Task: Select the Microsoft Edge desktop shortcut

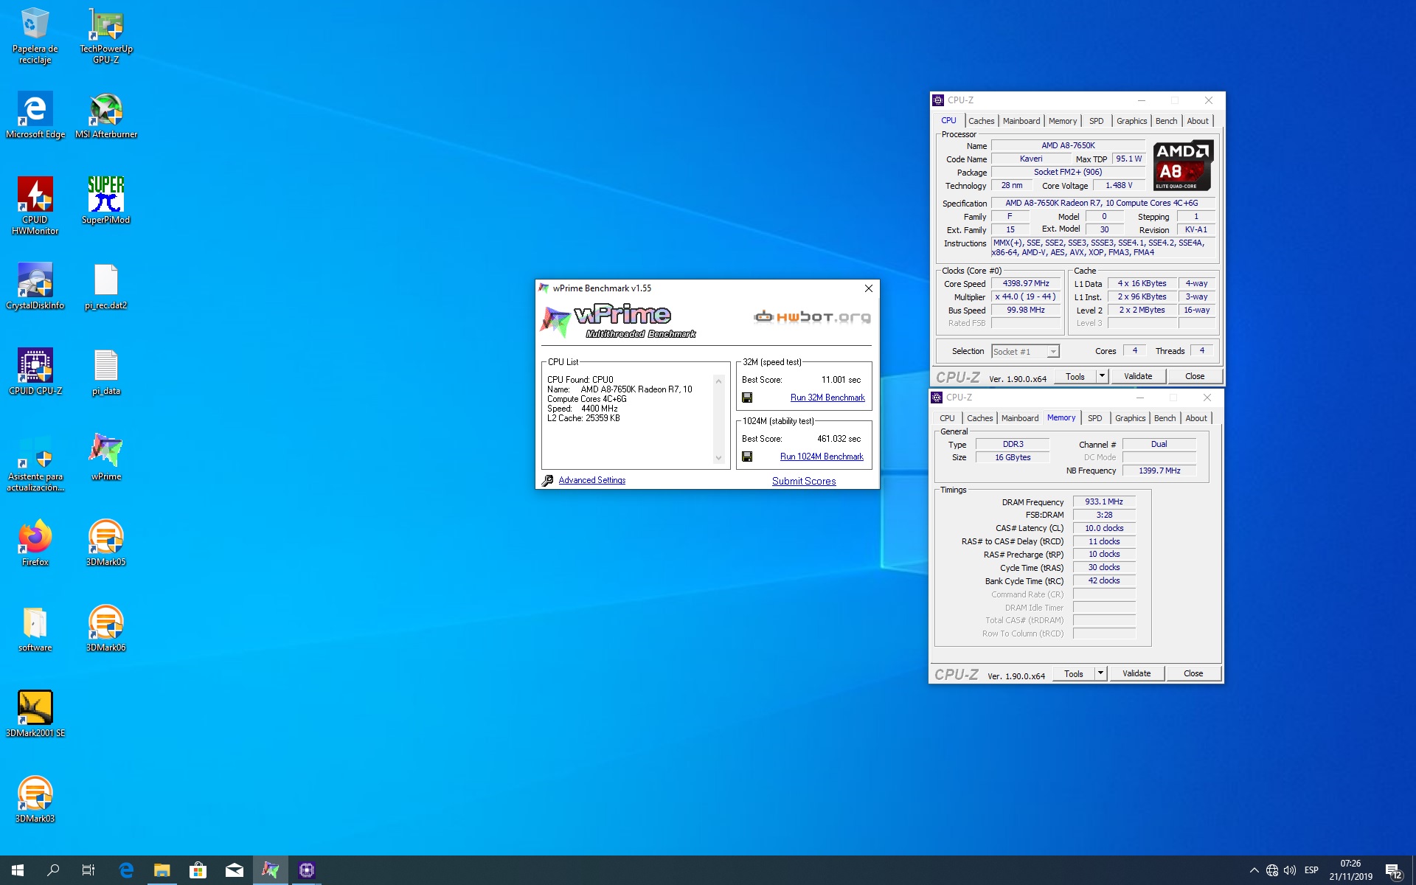Action: coord(35,116)
